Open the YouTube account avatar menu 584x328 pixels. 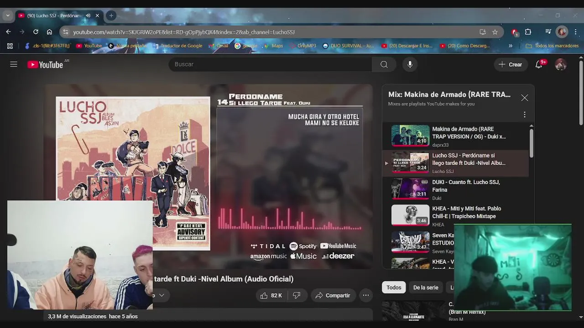pos(561,64)
